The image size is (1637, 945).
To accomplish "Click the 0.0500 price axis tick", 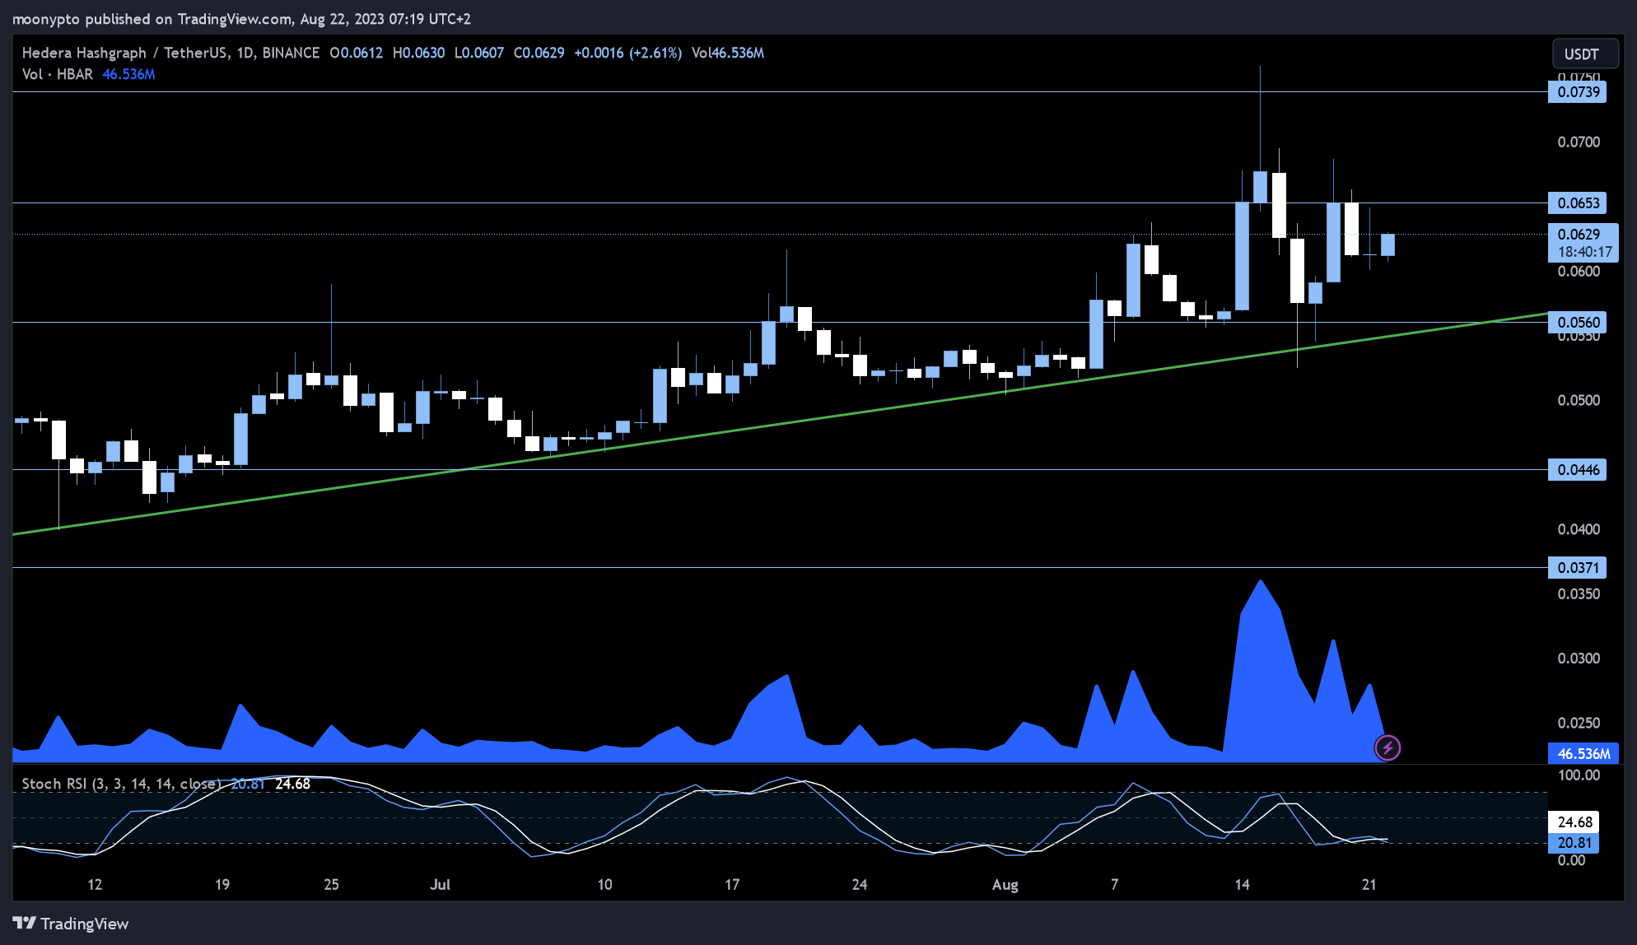I will (1579, 401).
